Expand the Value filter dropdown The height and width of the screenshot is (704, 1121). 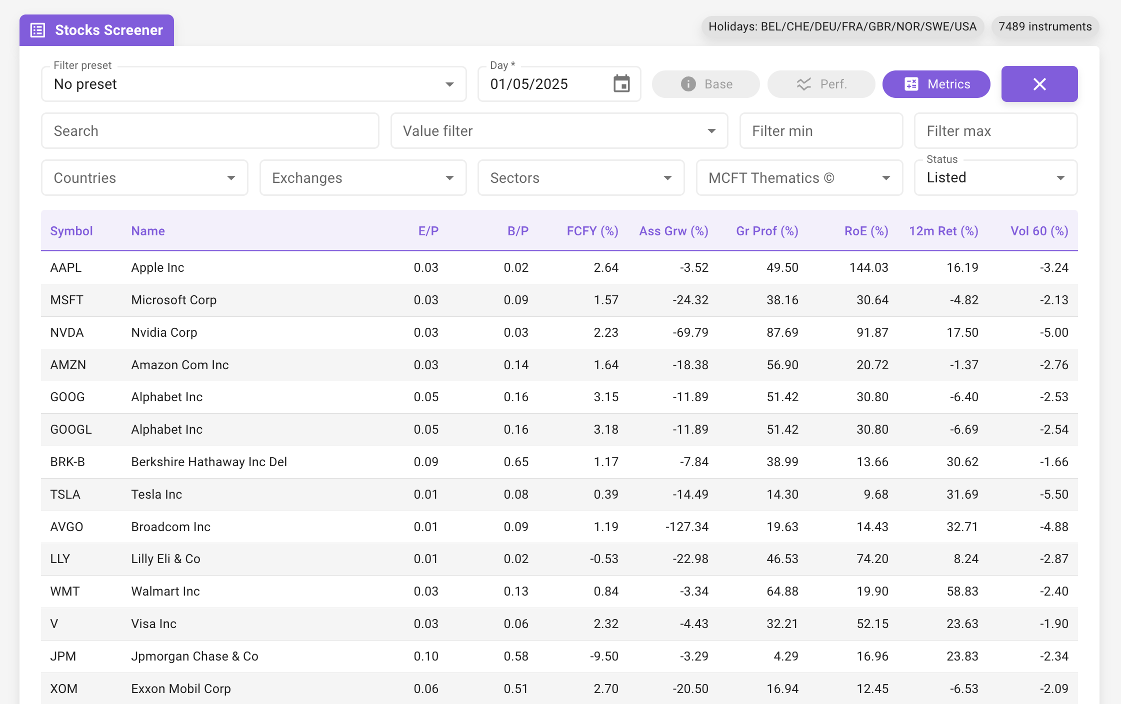[x=559, y=131]
